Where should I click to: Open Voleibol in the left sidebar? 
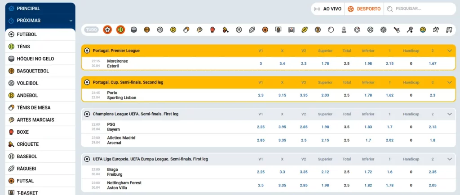coord(40,83)
